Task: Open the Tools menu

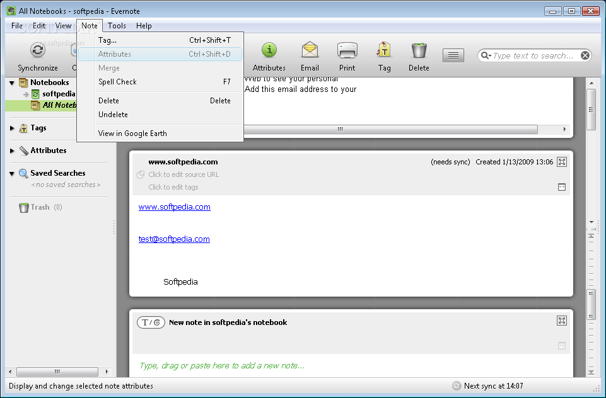Action: point(117,26)
